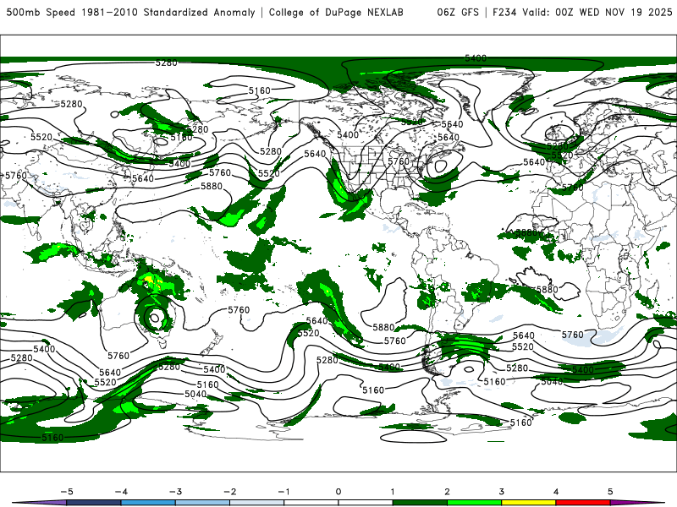Click the 'F234 Valid: 00Z WED NOV 19 2025' text
Viewport: 677px width, 507px height.
coord(582,12)
